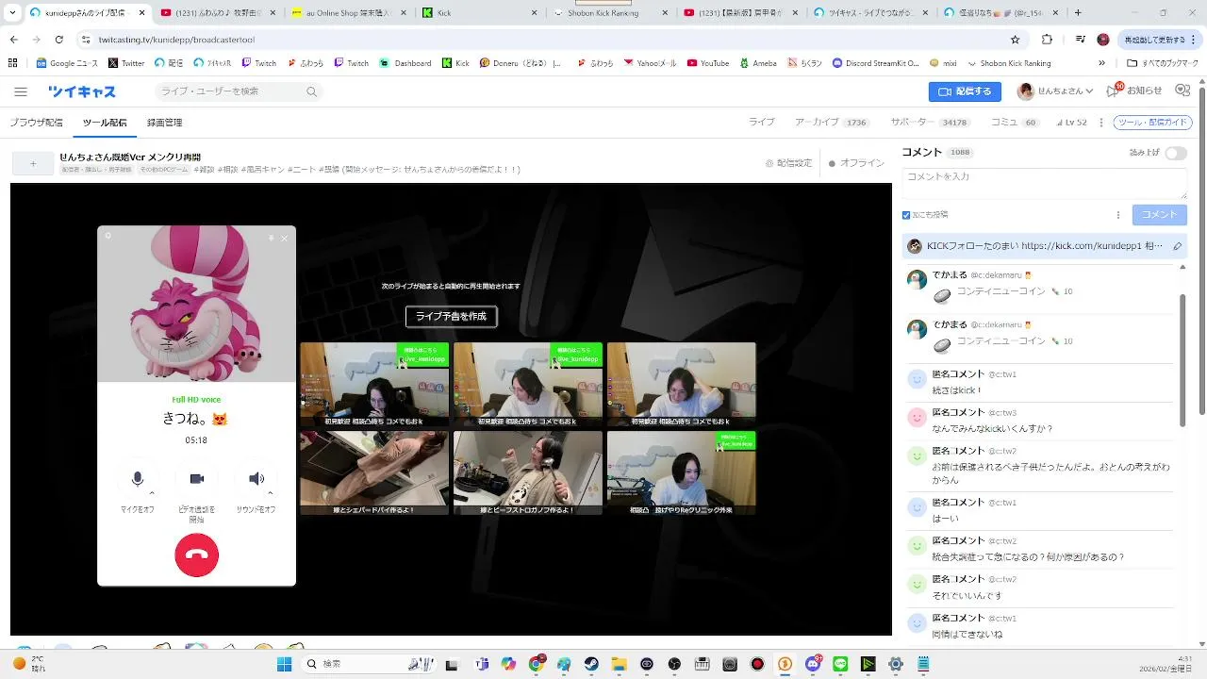Open 投げやりRe クリニック外来 thumbnail

pyautogui.click(x=681, y=472)
